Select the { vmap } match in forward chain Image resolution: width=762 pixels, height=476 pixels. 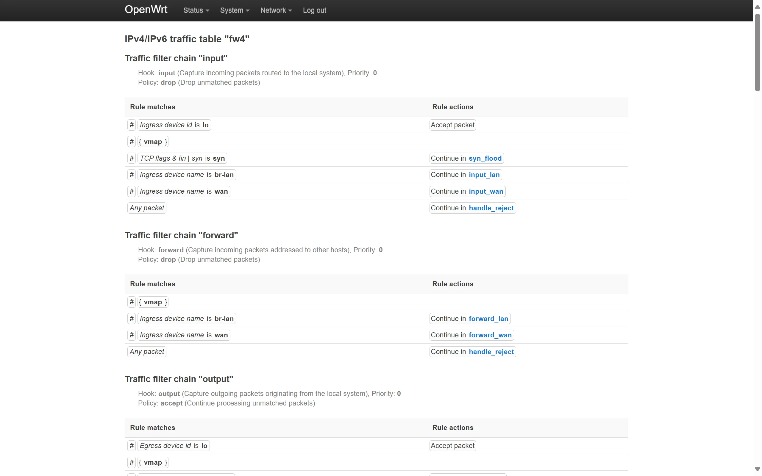coord(153,302)
